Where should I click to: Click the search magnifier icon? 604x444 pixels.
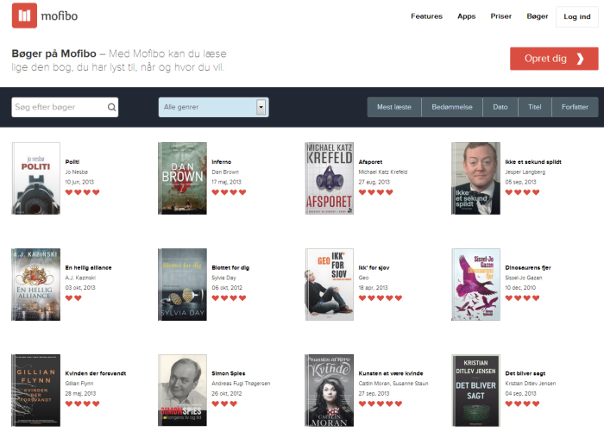click(x=111, y=108)
